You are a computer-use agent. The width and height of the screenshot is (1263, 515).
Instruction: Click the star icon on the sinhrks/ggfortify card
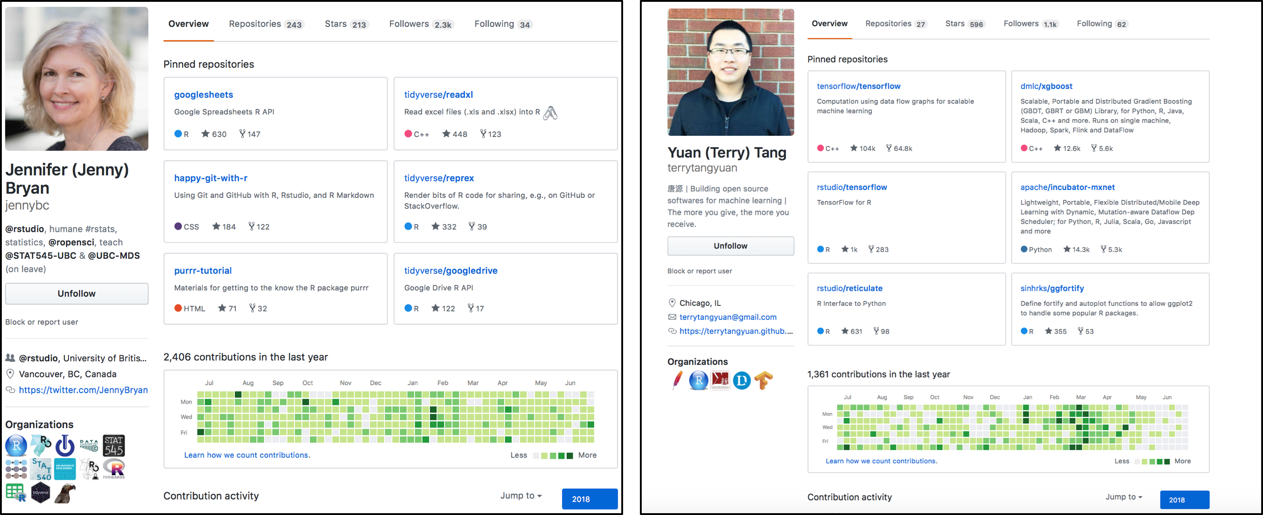coord(1048,330)
